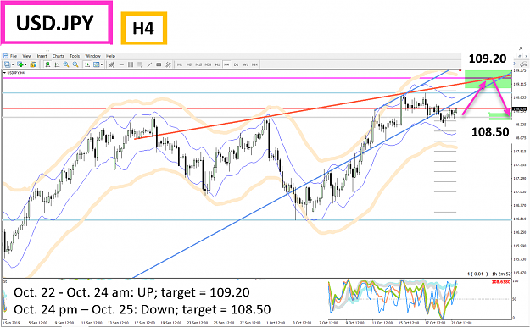Click the '3 Sep 2019' time axis label
This screenshot has height=327, width=530.
(x=12, y=323)
